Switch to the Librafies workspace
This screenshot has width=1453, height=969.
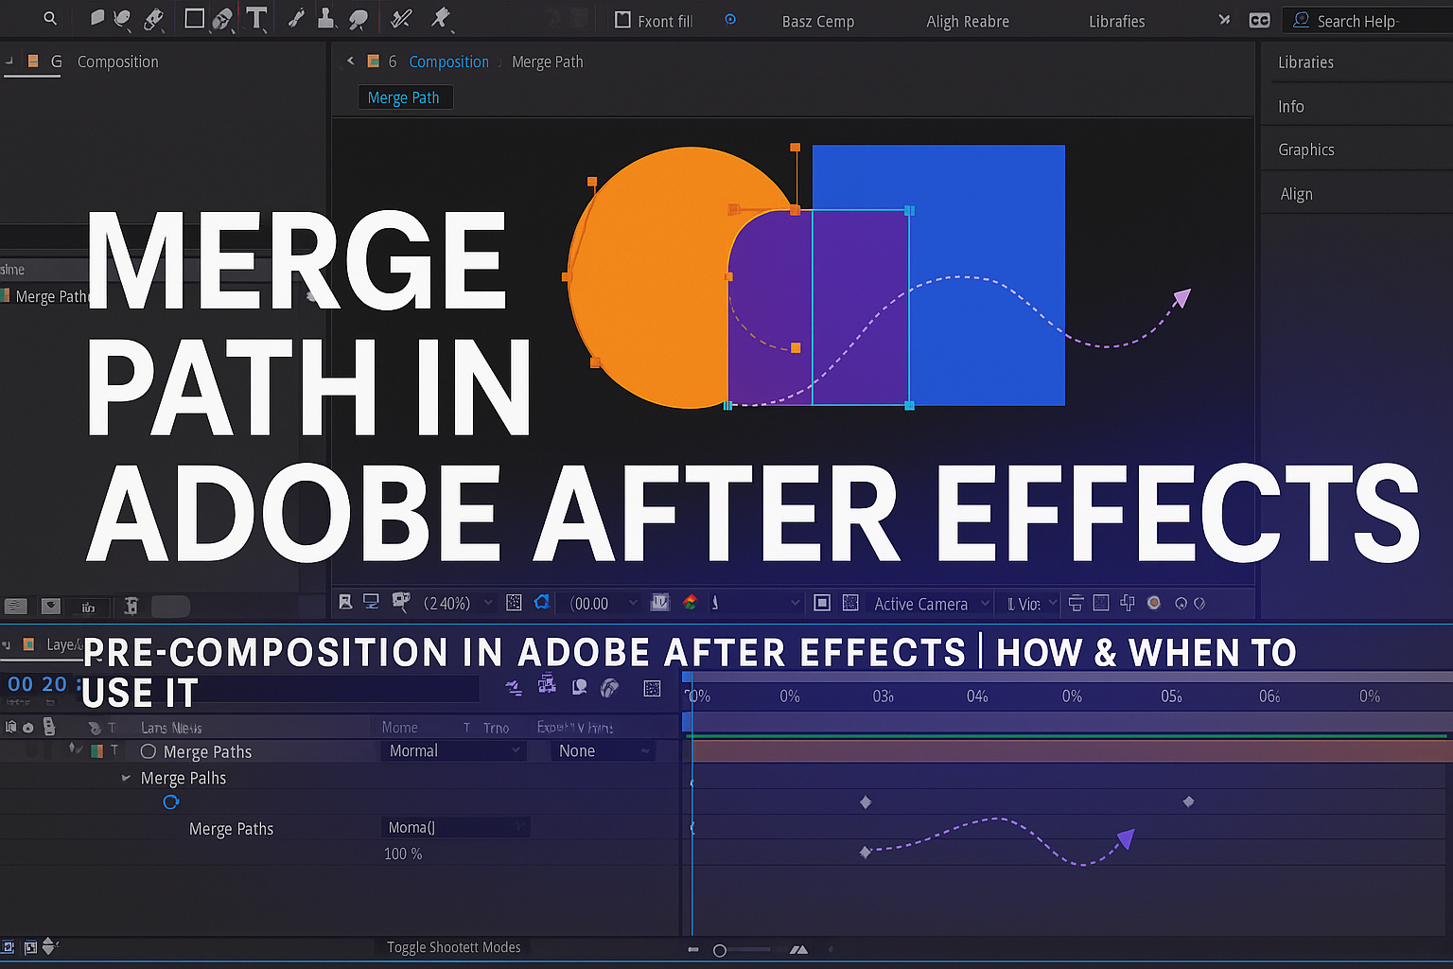(1116, 21)
